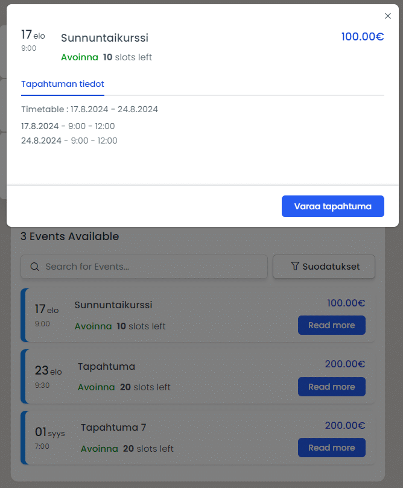
Task: Open Read more for Tapahtuma
Action: tap(331, 387)
